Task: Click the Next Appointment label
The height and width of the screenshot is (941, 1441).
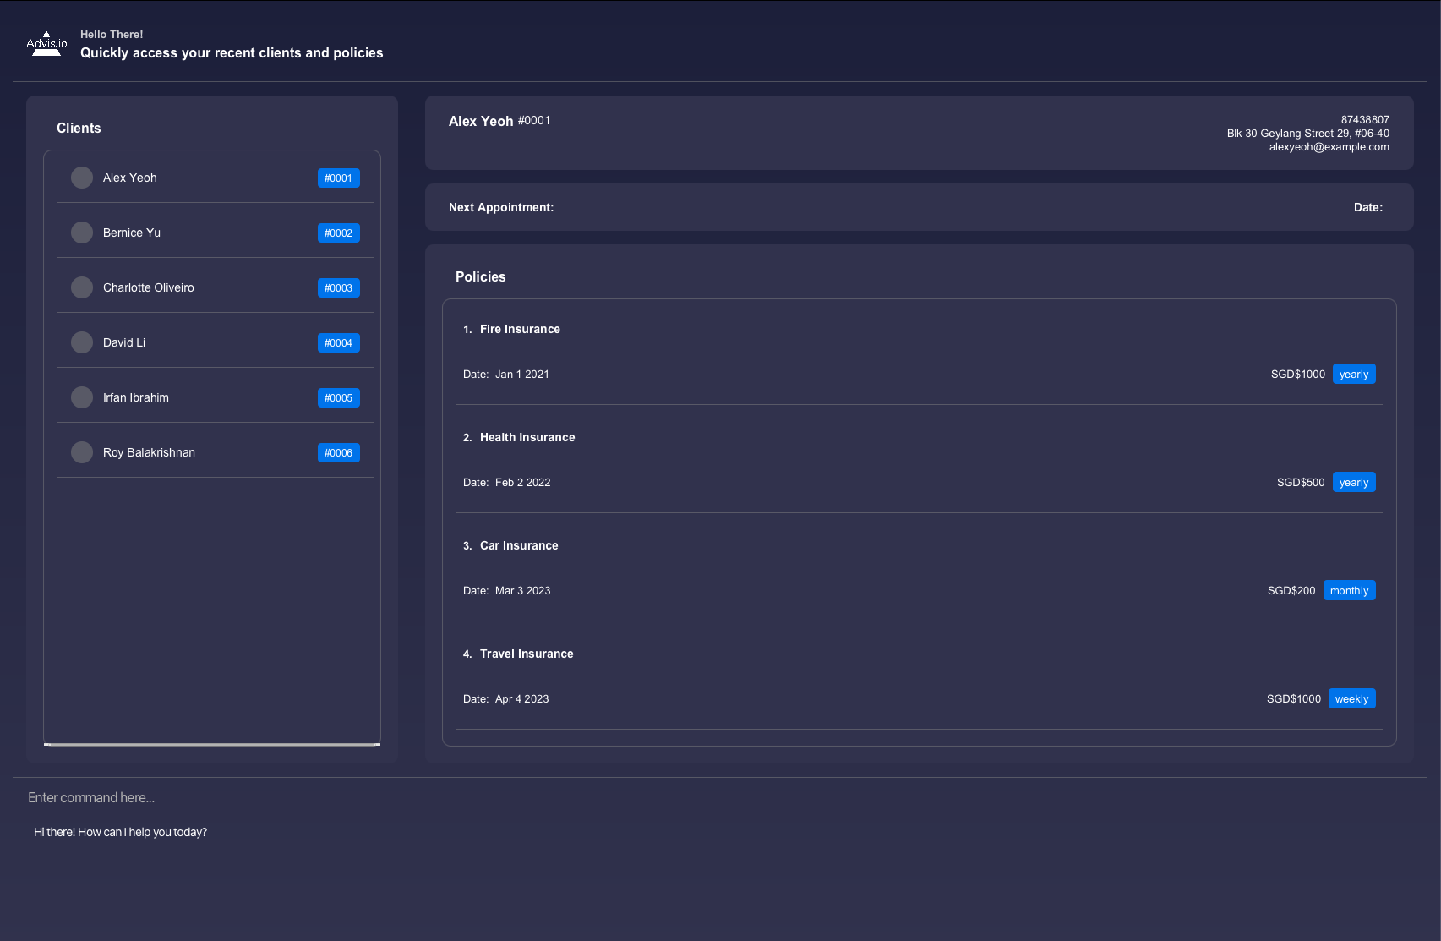Action: coord(501,207)
